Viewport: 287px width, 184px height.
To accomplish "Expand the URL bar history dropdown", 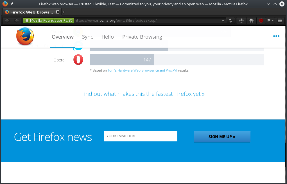I will click(223, 21).
